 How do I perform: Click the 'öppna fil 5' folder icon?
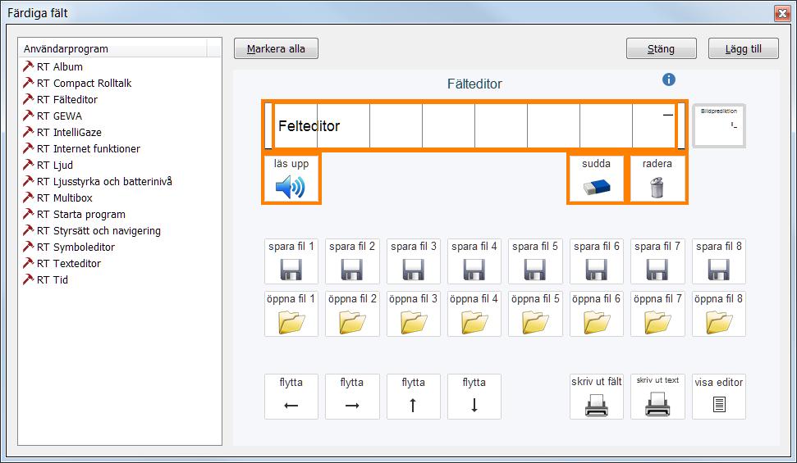point(535,322)
